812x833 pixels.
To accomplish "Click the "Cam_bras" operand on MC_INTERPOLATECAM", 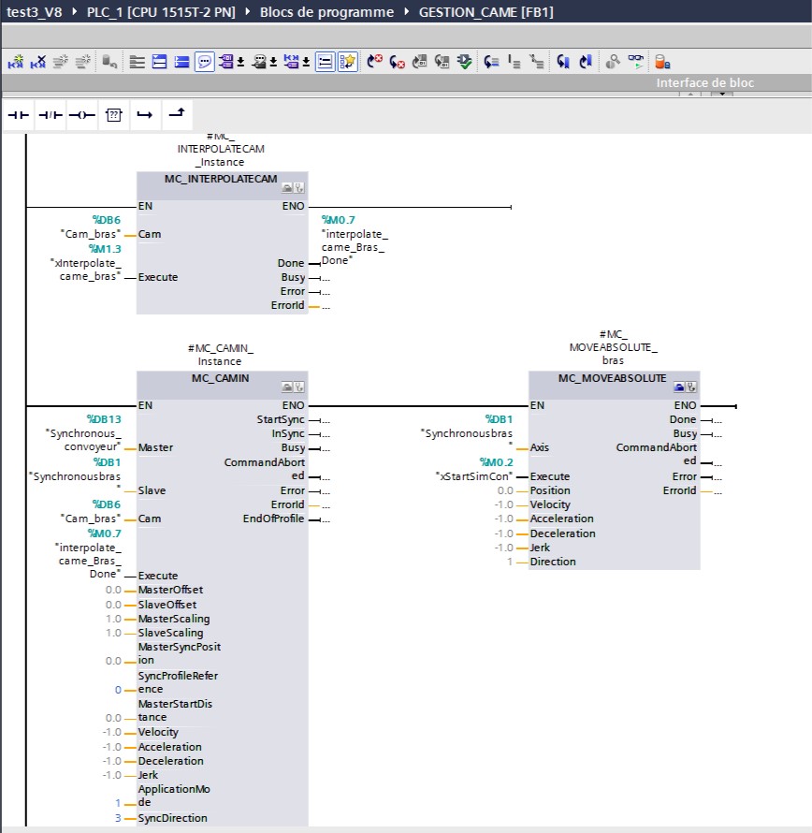I will [x=92, y=234].
